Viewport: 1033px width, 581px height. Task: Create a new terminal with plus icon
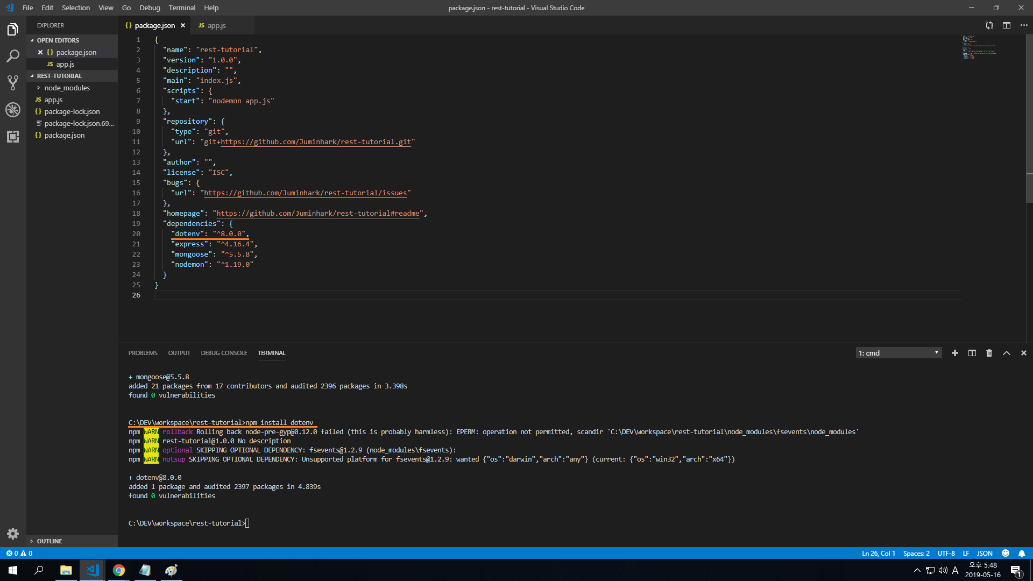click(955, 353)
